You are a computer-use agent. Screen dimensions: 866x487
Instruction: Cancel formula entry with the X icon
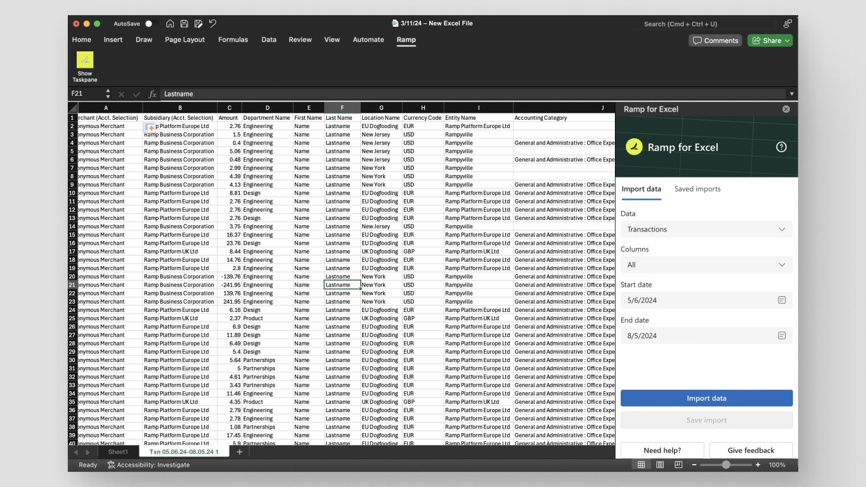tap(121, 94)
